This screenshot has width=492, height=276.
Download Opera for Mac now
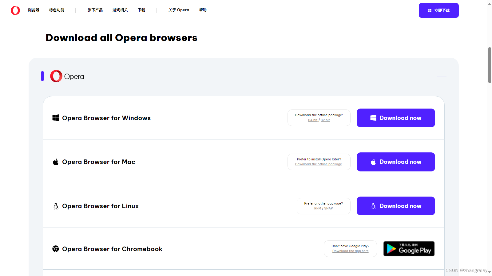click(396, 162)
